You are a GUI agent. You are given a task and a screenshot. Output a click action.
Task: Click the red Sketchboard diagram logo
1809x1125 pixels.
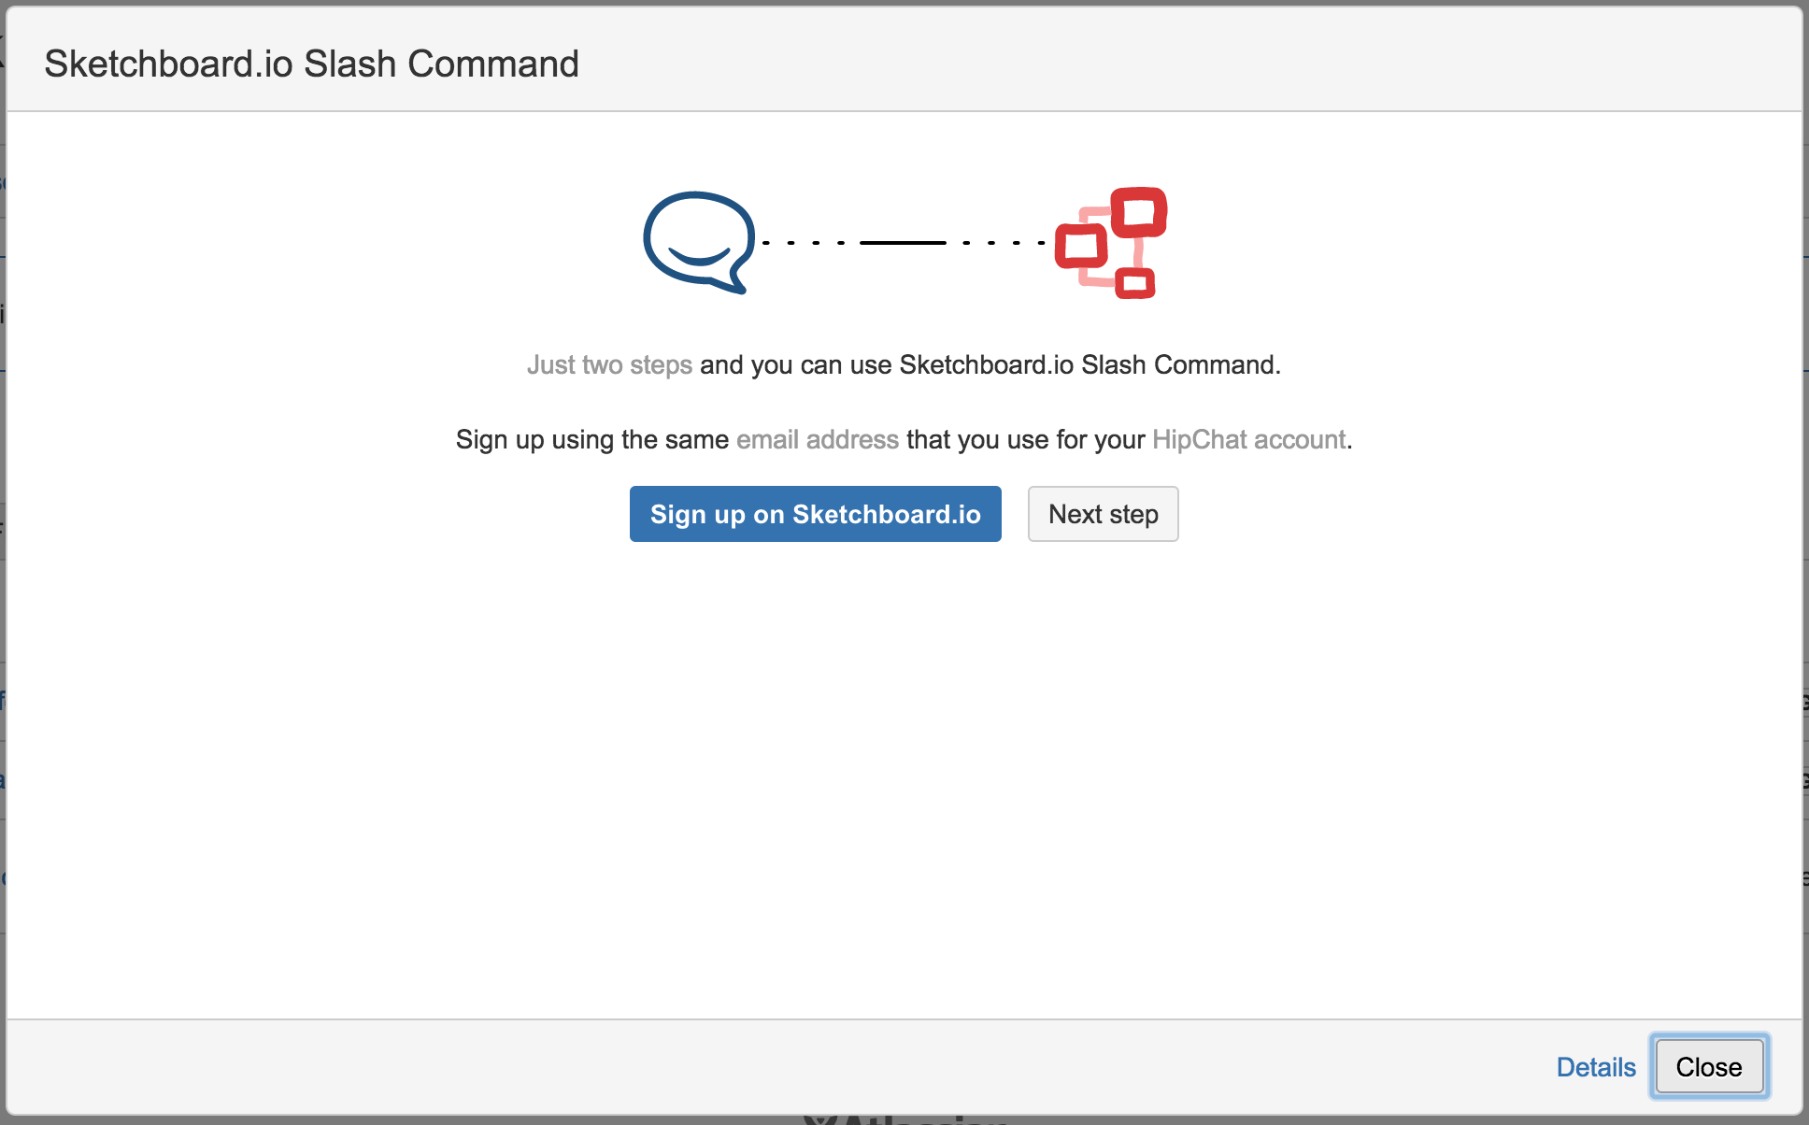1111,243
